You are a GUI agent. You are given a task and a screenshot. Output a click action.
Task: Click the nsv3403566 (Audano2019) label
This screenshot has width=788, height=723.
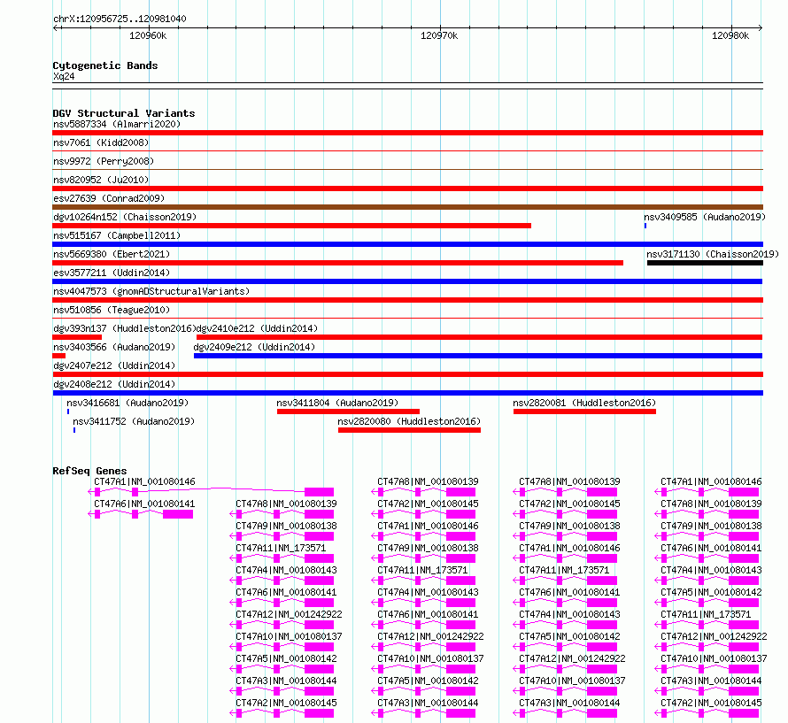tap(114, 347)
